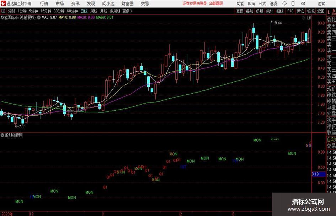Click the diamond icon above chart

[303, 18]
